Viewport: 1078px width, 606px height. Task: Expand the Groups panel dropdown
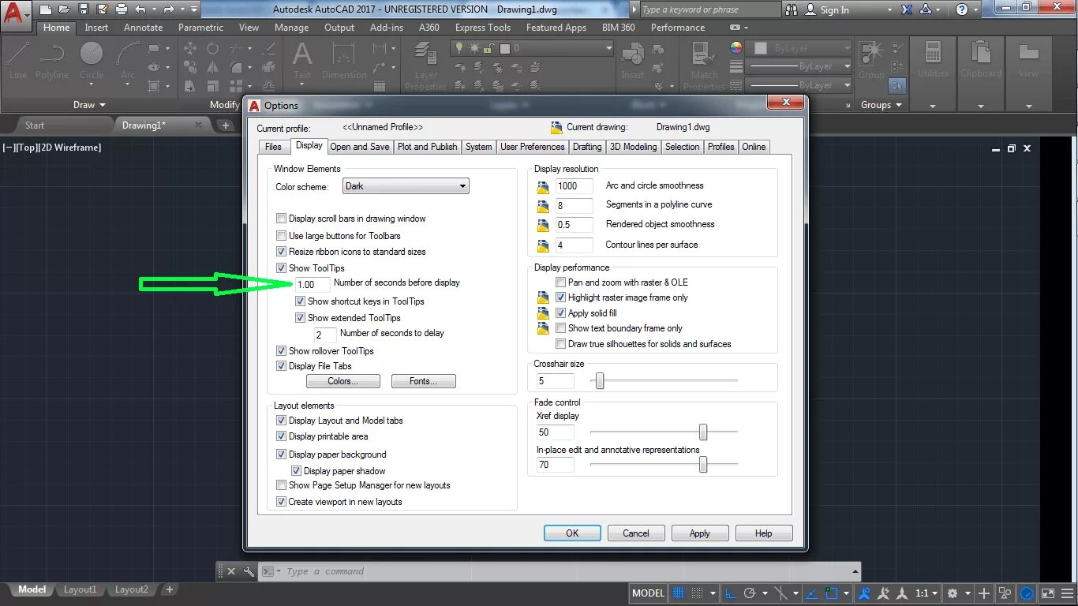point(882,105)
